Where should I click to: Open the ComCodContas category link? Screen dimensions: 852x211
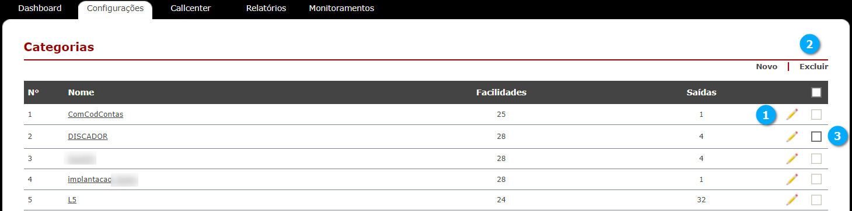96,115
